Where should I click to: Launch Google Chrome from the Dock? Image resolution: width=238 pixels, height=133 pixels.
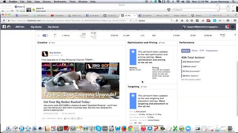pyautogui.click(x=131, y=129)
